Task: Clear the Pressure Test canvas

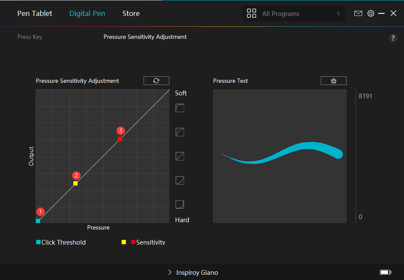Action: (333, 81)
